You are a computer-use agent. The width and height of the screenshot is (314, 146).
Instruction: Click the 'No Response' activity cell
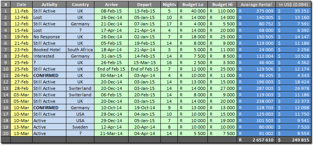(49, 37)
